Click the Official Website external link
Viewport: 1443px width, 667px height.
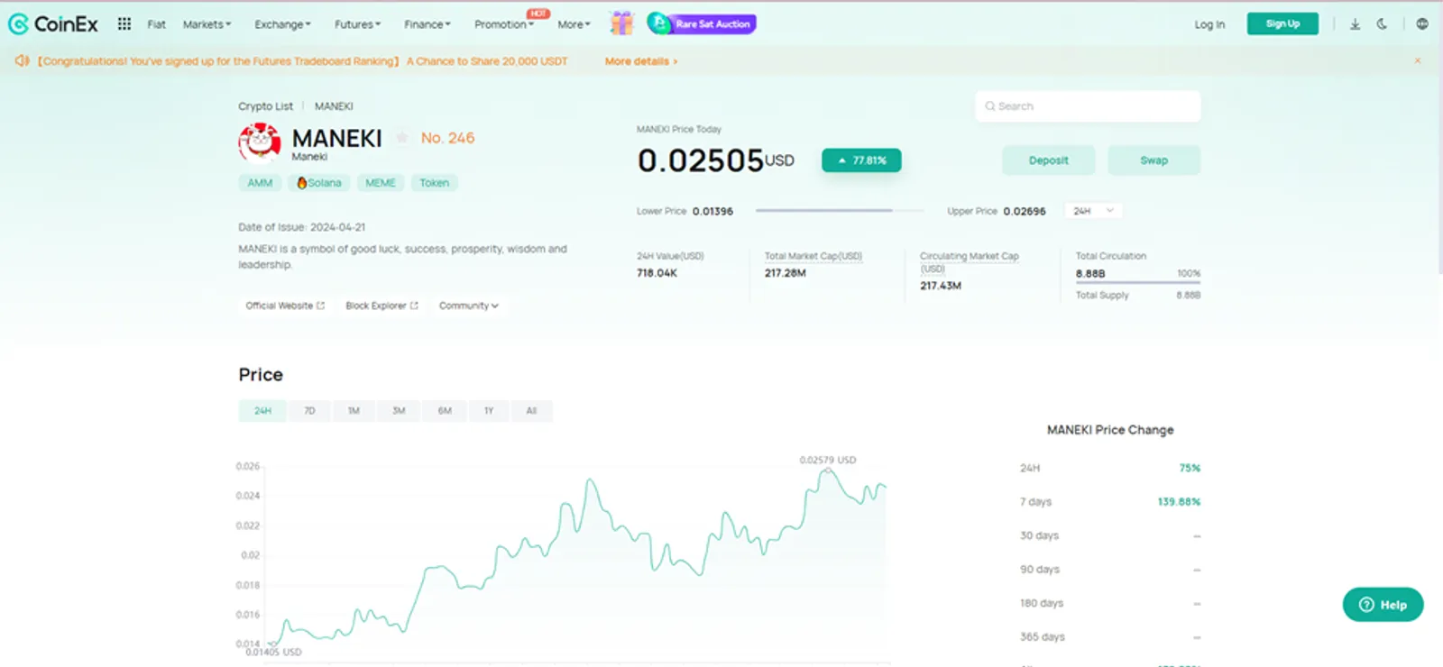(x=285, y=306)
